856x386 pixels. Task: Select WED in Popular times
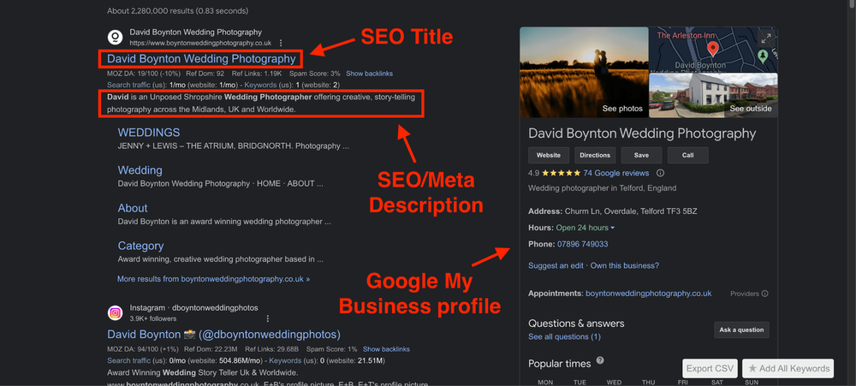(614, 383)
